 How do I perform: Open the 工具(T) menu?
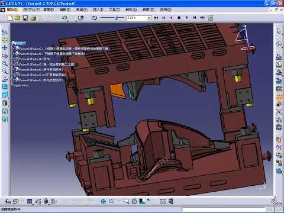tap(114, 9)
